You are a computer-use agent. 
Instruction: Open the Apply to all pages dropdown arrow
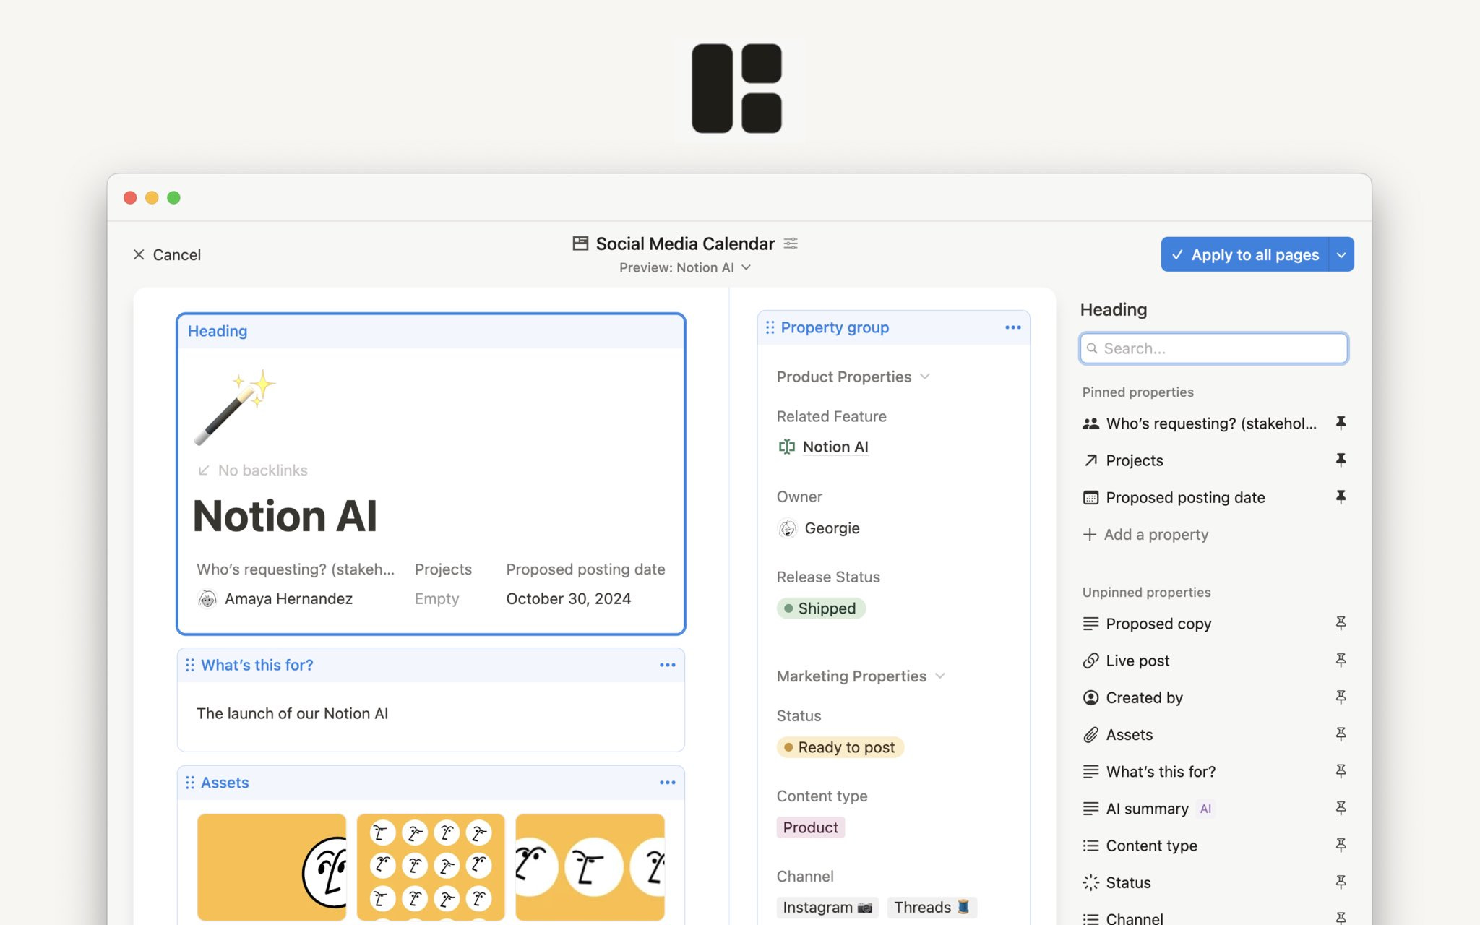coord(1341,254)
